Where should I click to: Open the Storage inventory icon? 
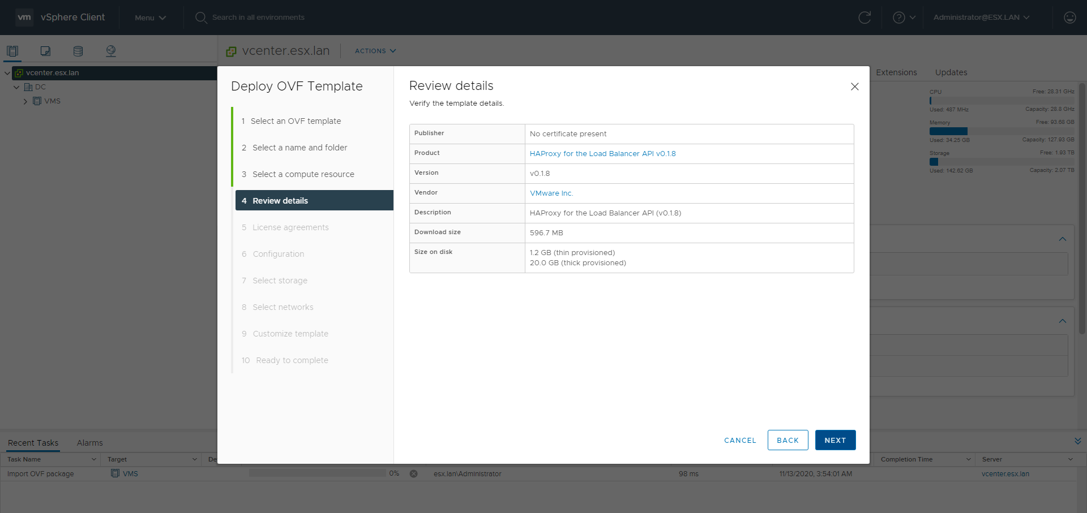(78, 51)
